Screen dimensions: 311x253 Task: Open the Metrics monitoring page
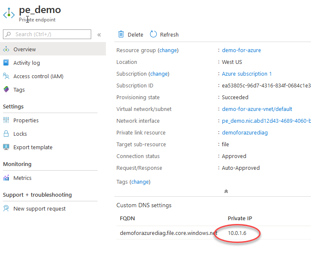click(53, 178)
